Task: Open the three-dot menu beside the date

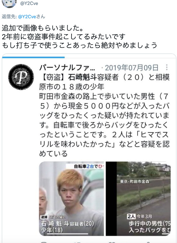Action: pyautogui.click(x=167, y=67)
